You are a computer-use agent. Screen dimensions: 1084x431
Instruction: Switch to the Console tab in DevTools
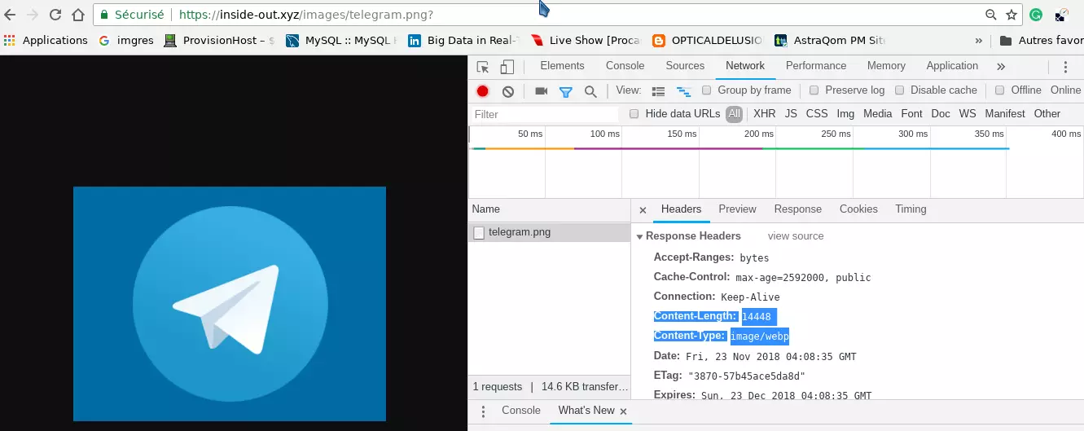click(625, 66)
